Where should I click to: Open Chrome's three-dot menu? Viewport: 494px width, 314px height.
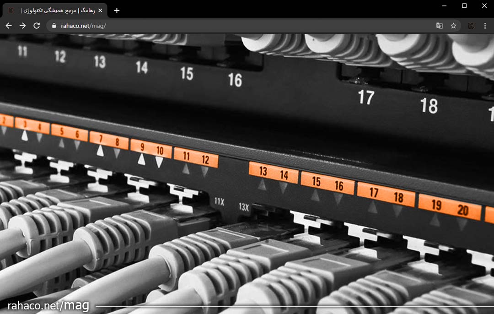[485, 26]
